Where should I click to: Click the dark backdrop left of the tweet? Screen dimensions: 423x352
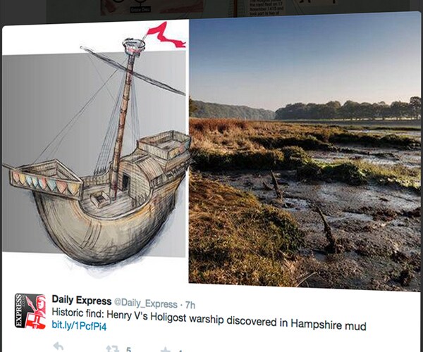[x=23, y=11]
